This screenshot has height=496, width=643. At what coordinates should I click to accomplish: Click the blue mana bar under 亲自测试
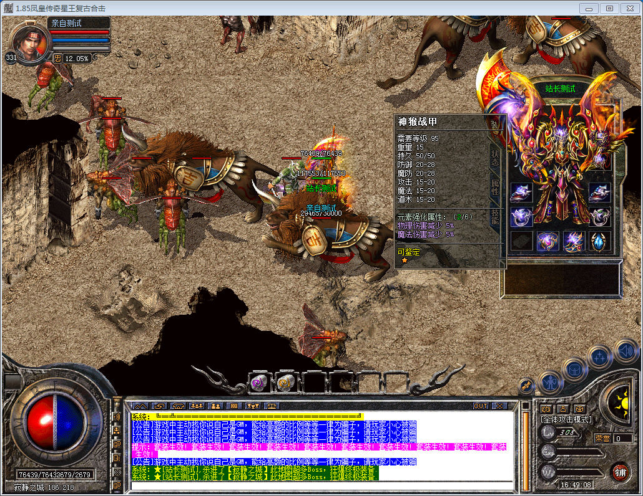point(79,41)
